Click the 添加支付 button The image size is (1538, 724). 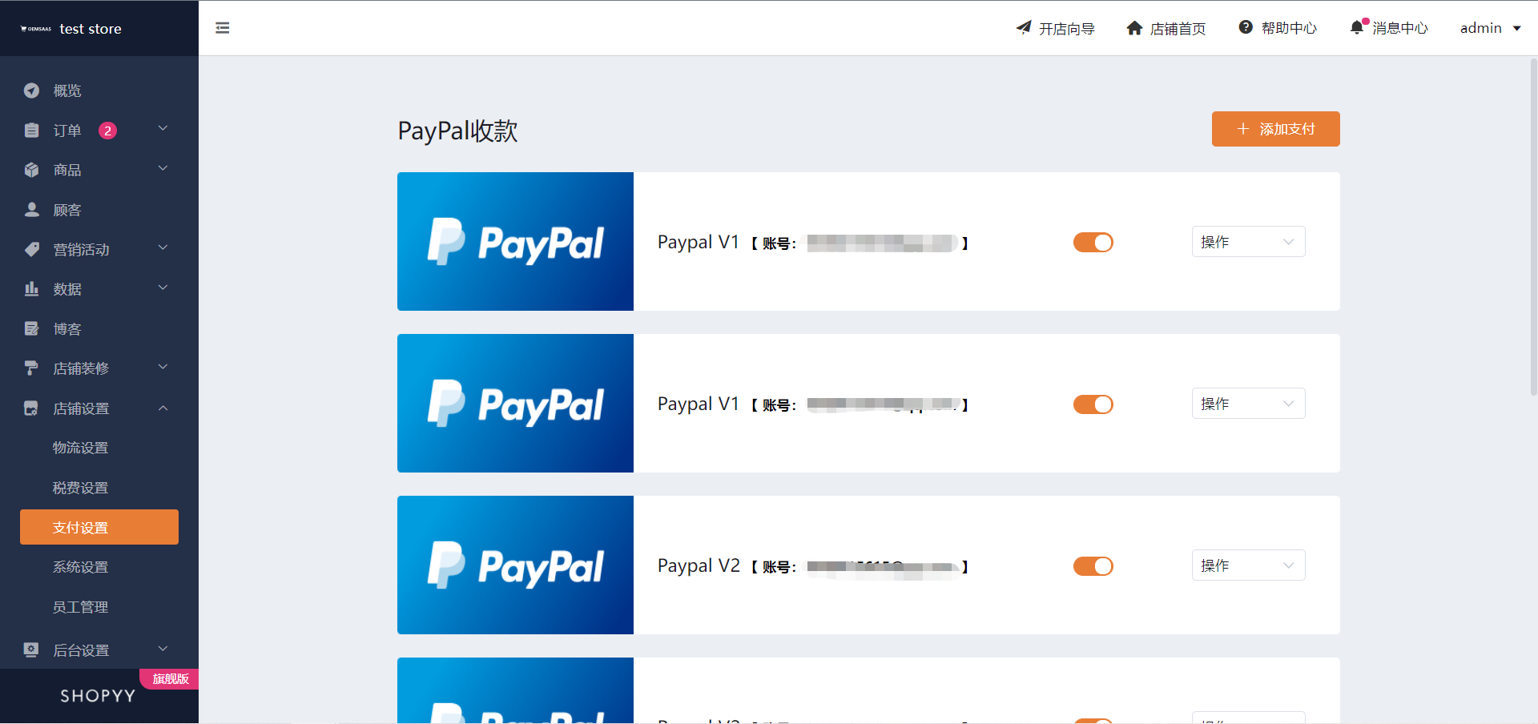1275,129
